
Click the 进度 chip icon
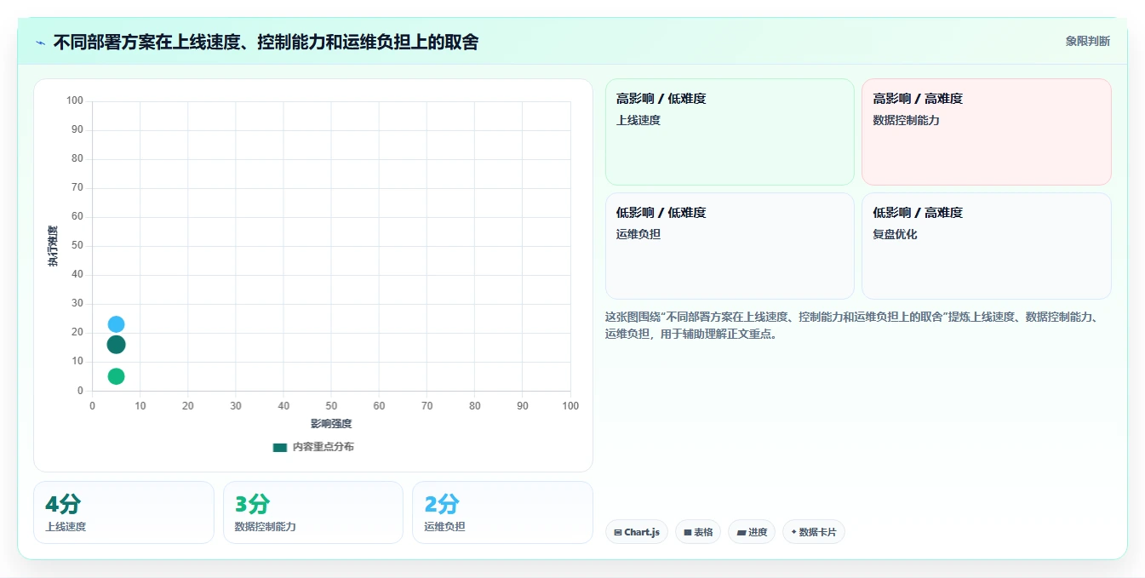point(741,533)
